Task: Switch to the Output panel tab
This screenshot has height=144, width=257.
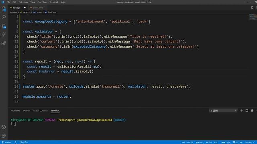Action: click(x=27, y=111)
